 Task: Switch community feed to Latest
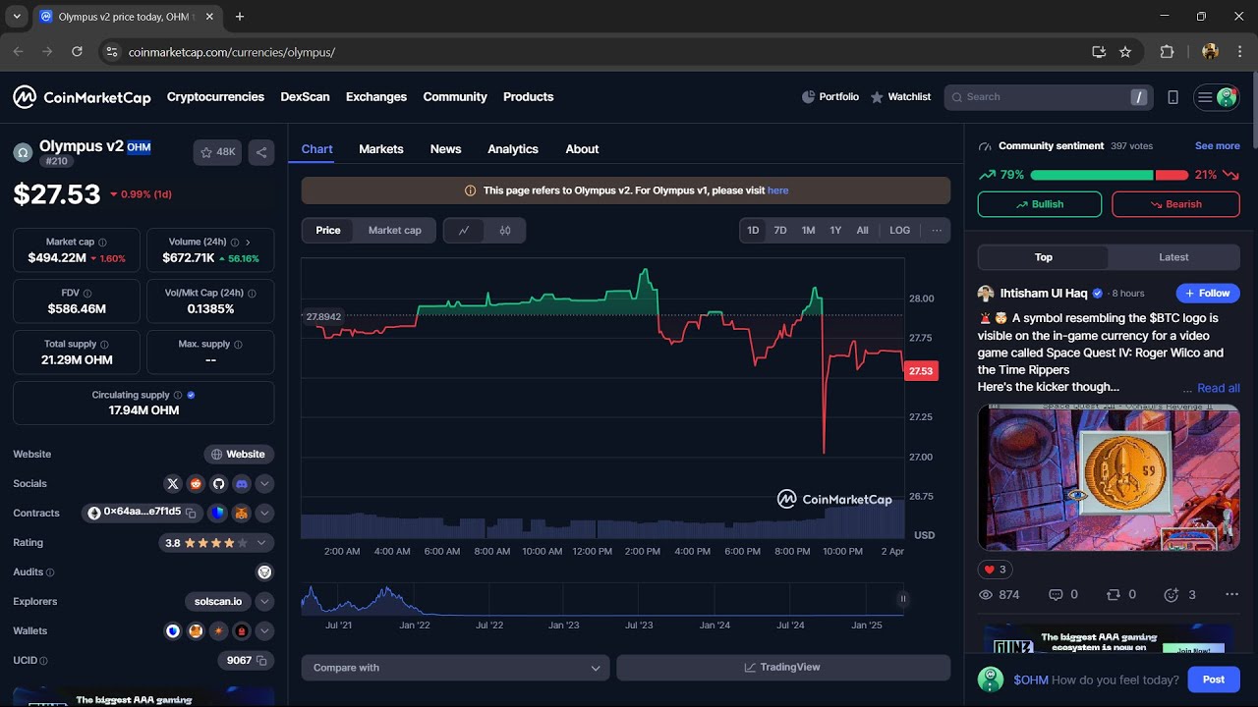[x=1173, y=257]
